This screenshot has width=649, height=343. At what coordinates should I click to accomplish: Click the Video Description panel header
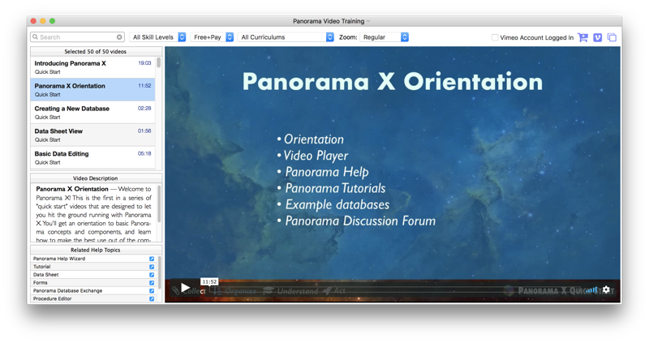[96, 178]
